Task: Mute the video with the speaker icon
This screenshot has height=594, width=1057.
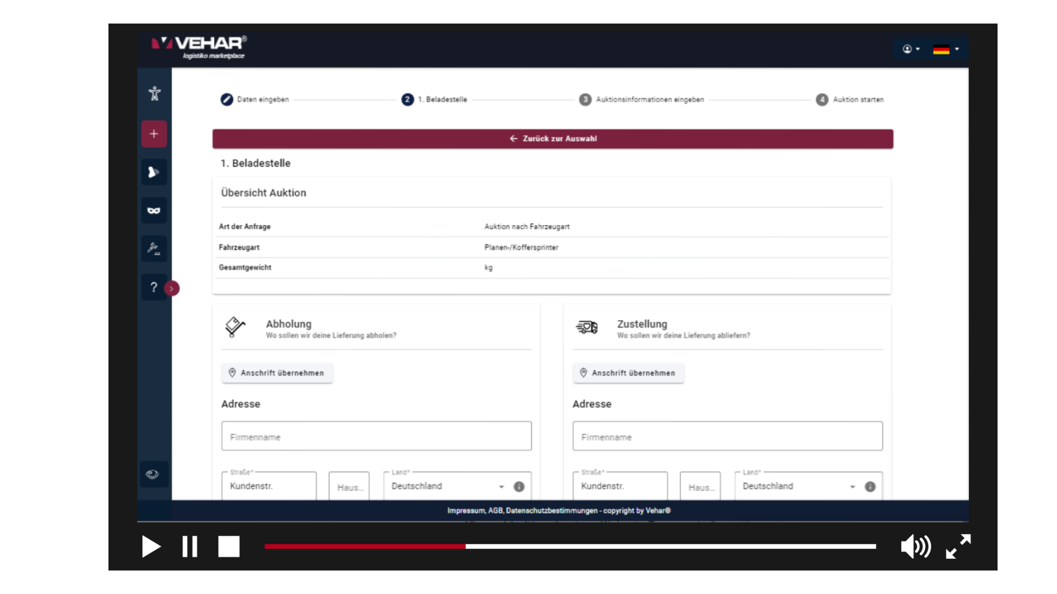Action: 915,547
